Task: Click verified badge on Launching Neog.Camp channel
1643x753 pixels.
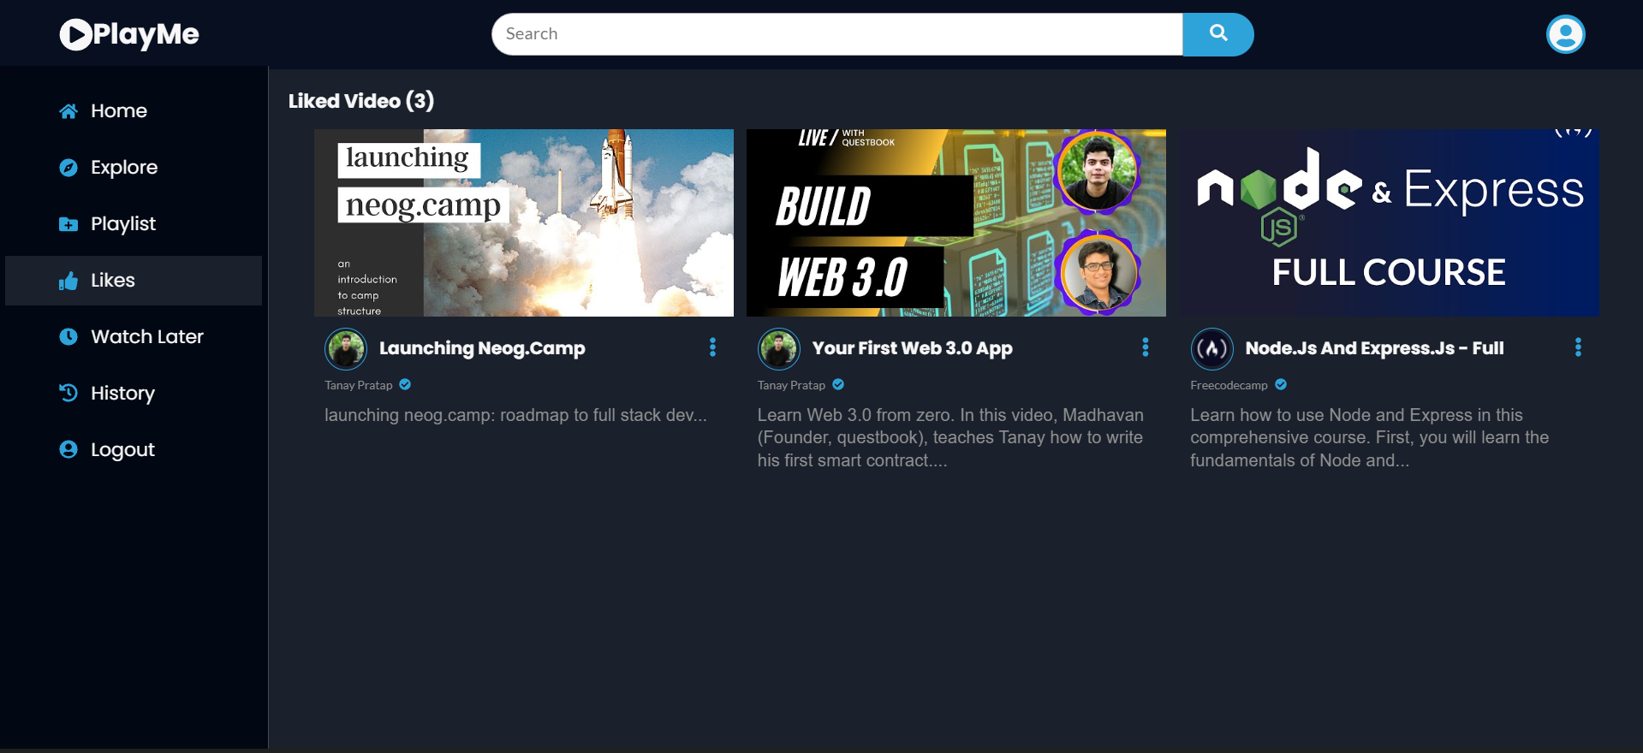Action: (x=405, y=385)
